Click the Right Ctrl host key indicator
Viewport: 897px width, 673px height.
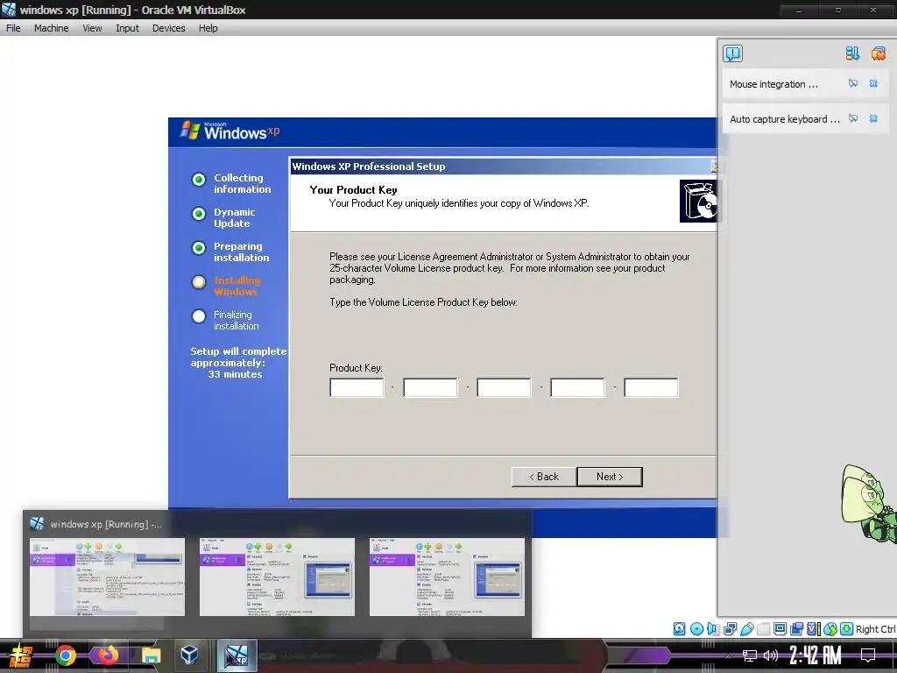875,629
